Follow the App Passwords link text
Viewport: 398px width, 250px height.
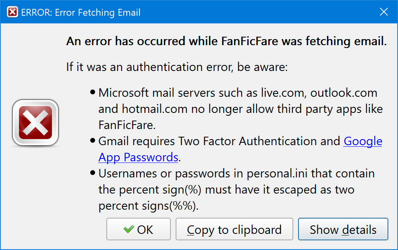(x=138, y=157)
